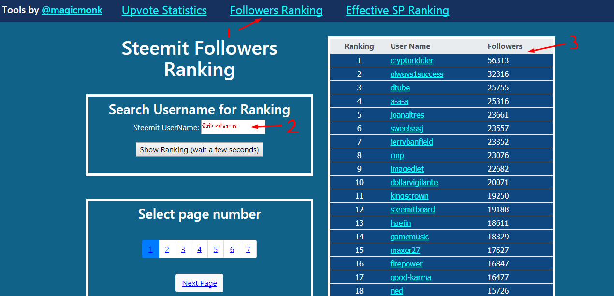Screen dimensions: 614x296
Task: Select page number 4
Action: 199,249
